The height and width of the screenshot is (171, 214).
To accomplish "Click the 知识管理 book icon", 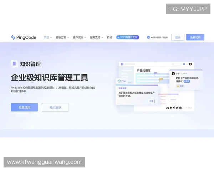I will pos(15,64).
